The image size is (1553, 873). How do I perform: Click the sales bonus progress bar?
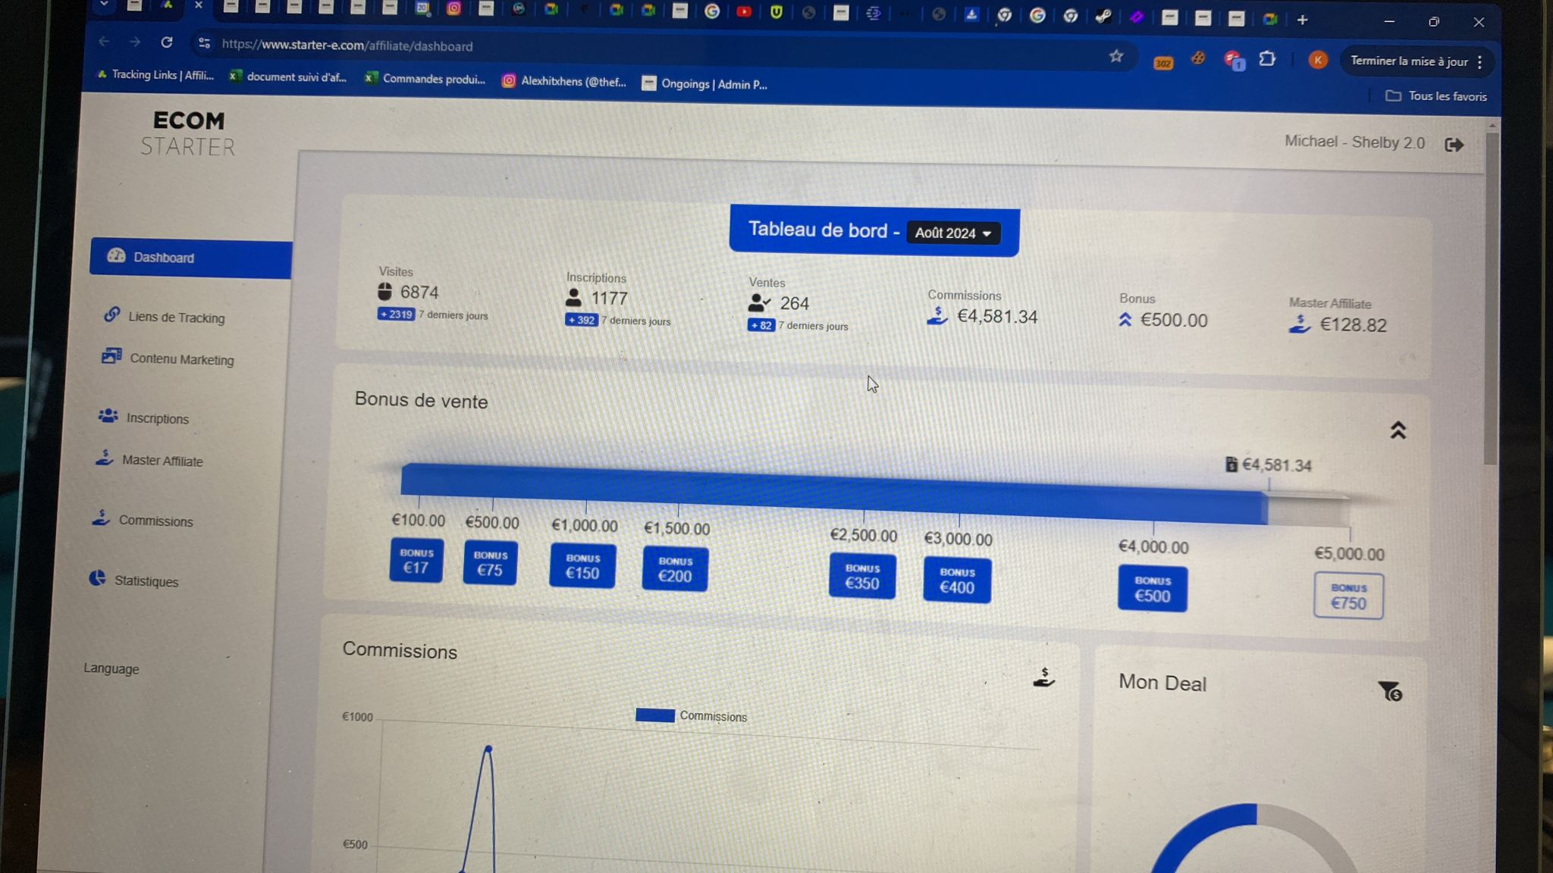[x=834, y=493]
